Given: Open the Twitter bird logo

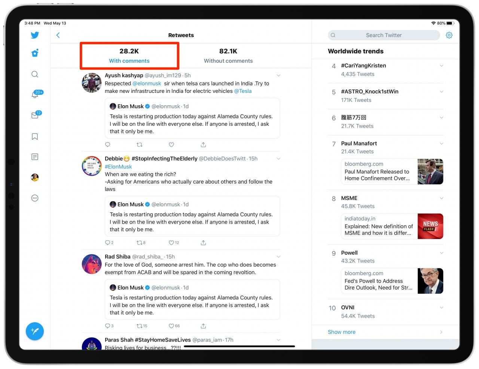Looking at the screenshot, I should point(35,35).
